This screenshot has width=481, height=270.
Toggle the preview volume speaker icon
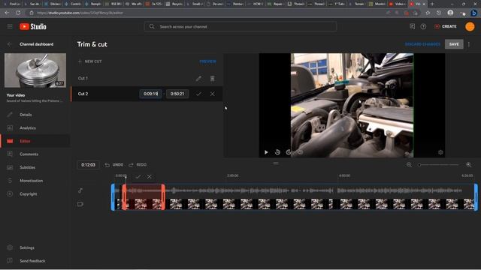pyautogui.click(x=300, y=152)
